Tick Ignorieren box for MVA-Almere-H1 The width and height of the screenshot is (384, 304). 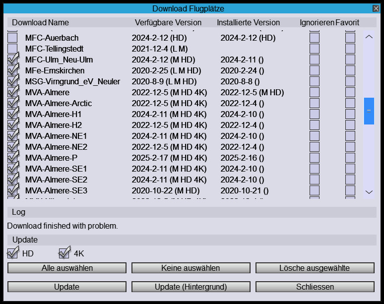pyautogui.click(x=315, y=114)
